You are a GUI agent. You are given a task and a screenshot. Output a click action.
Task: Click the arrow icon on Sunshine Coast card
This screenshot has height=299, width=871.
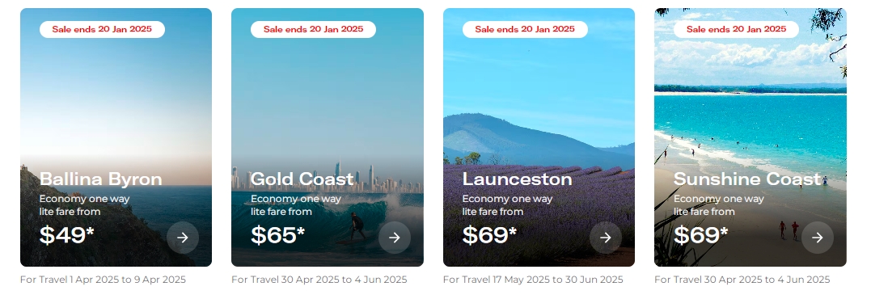pyautogui.click(x=817, y=238)
